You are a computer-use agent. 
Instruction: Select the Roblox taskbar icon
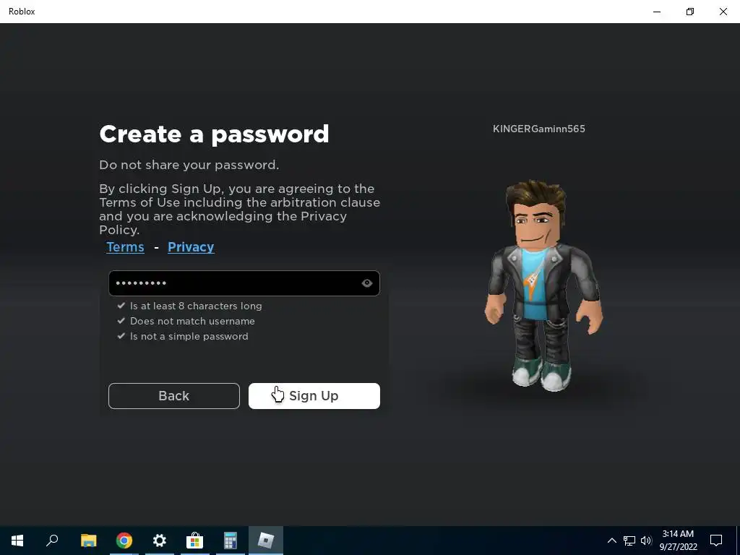tap(266, 541)
